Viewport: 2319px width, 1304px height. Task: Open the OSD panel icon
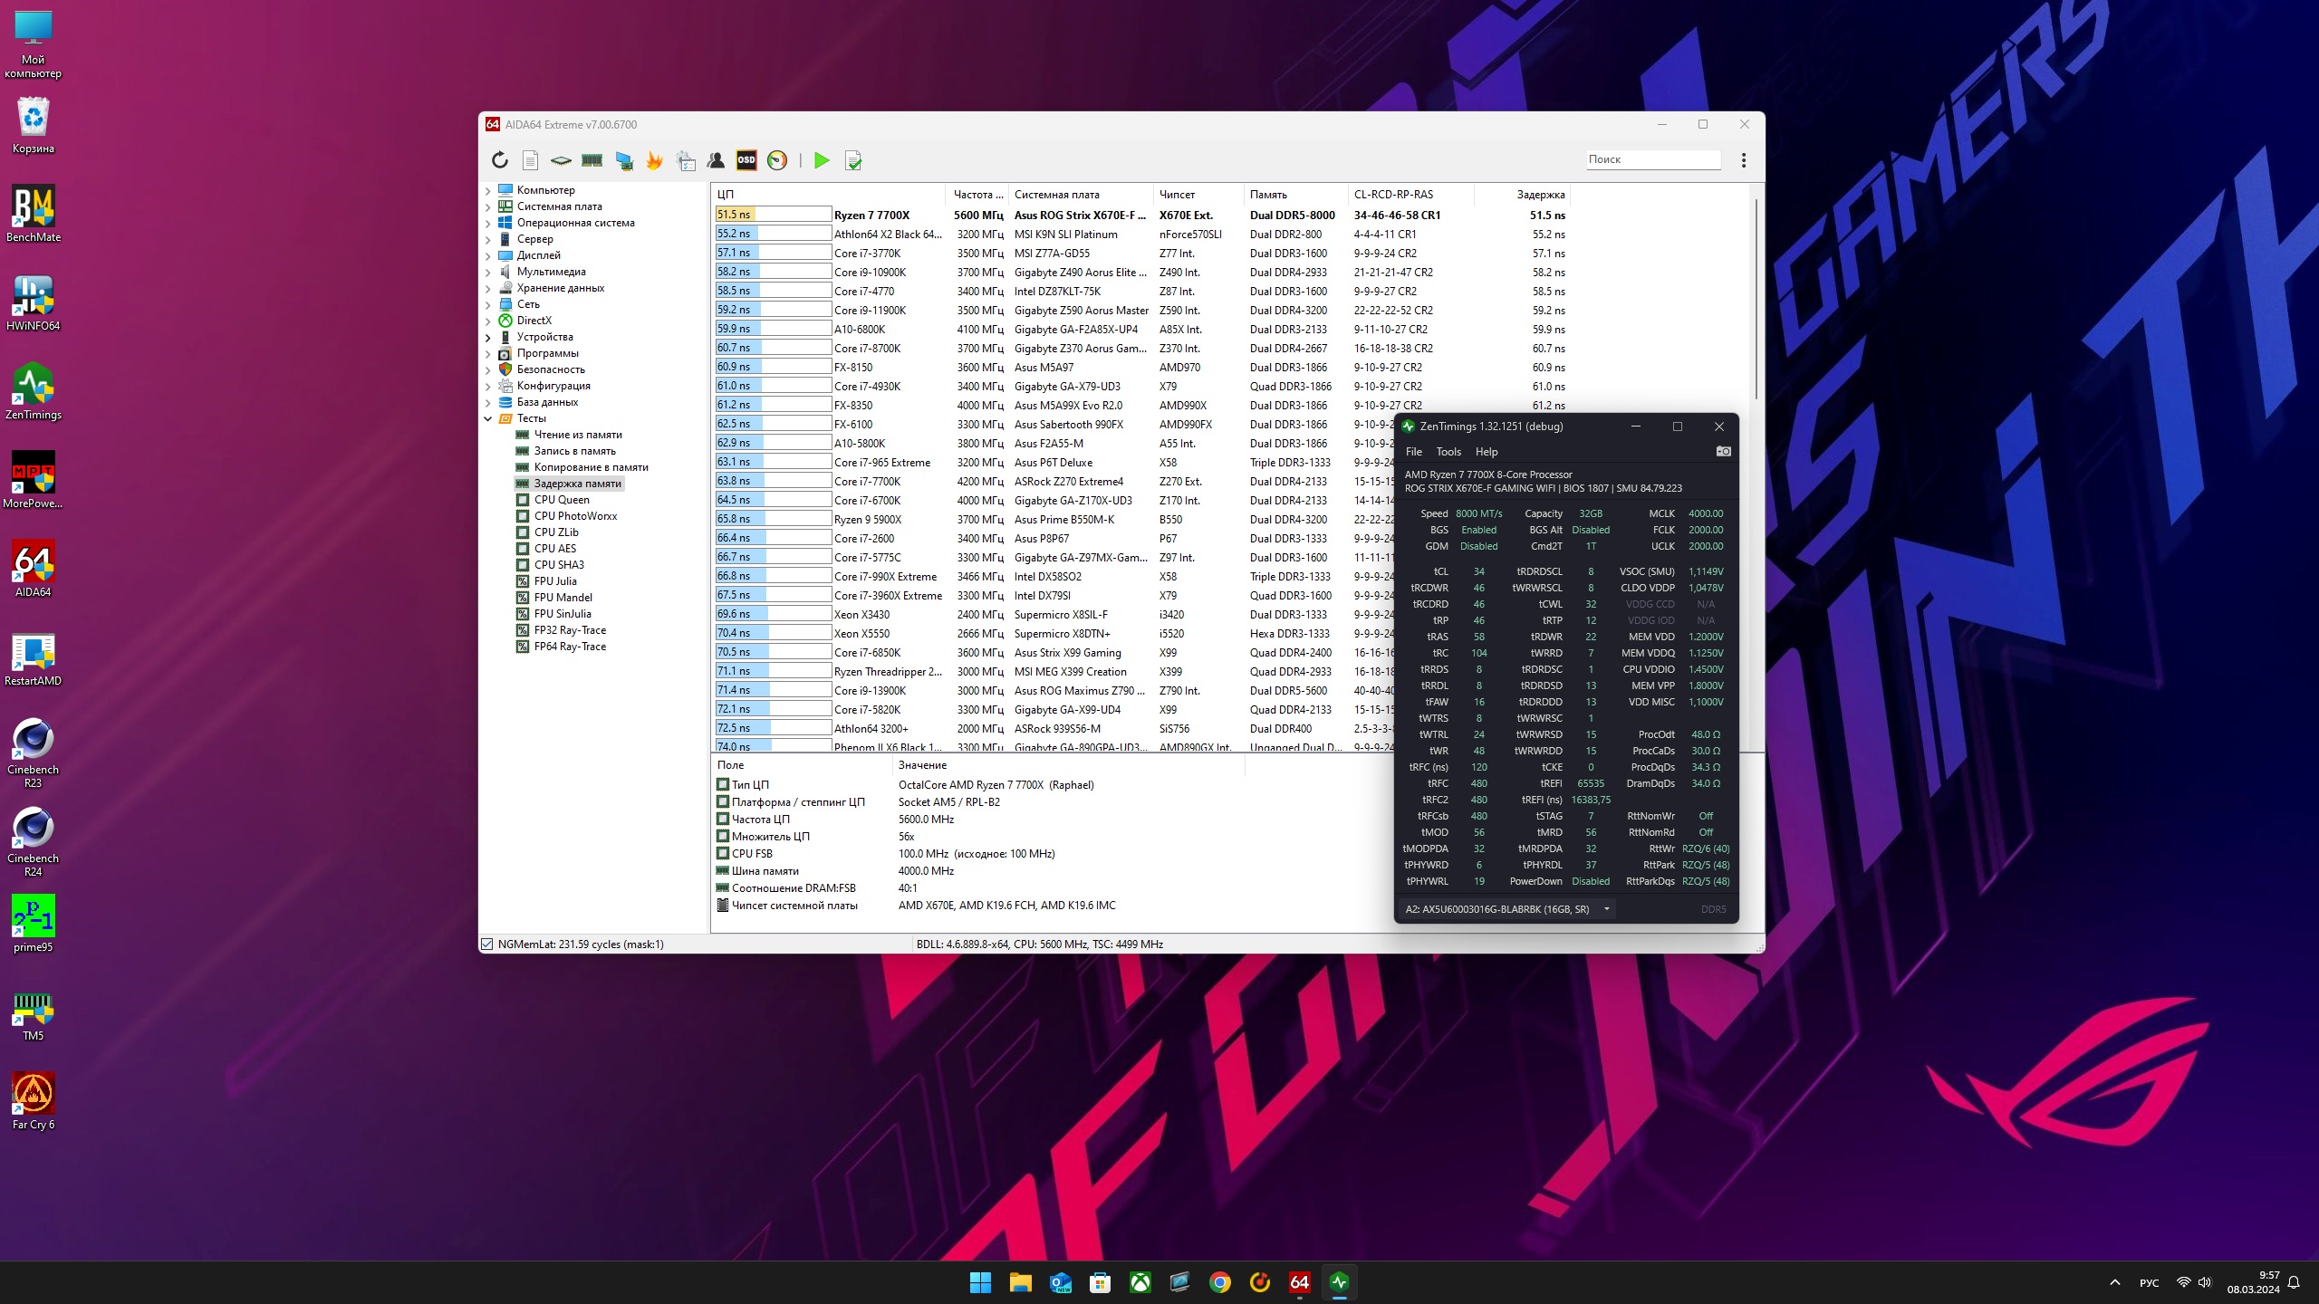[x=746, y=160]
